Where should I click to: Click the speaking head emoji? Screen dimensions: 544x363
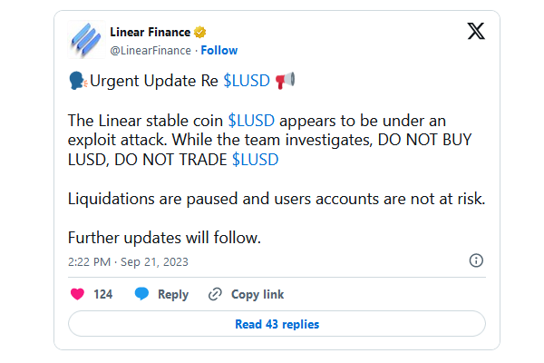coord(78,80)
